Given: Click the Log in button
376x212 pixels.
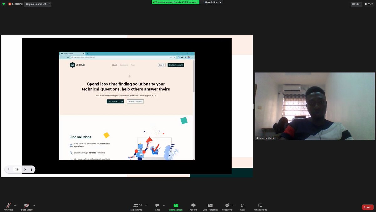Looking at the screenshot, I should point(162,65).
